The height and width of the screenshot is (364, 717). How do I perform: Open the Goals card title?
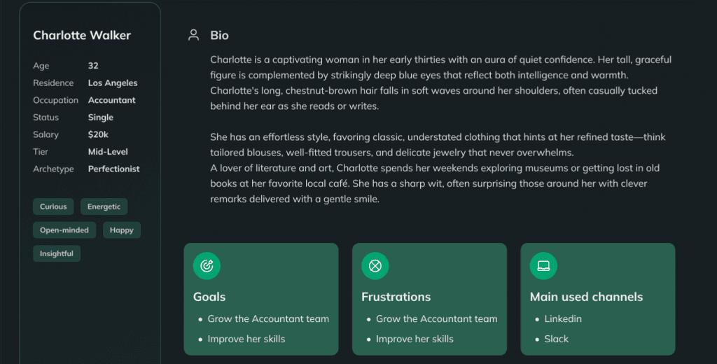(x=209, y=297)
